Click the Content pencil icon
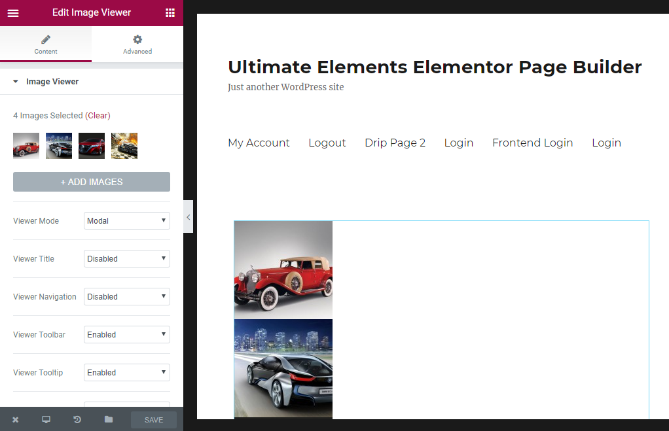 (x=46, y=40)
